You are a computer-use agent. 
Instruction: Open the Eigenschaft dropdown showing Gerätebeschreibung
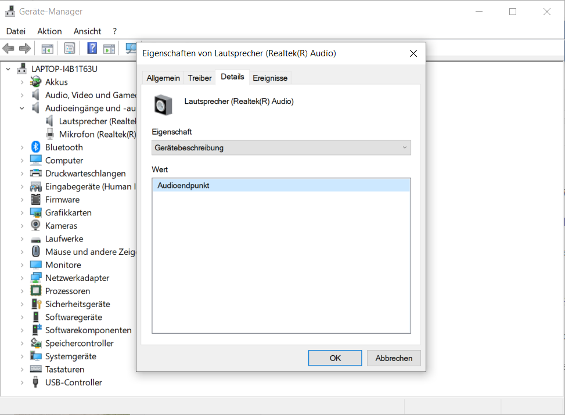coord(281,147)
